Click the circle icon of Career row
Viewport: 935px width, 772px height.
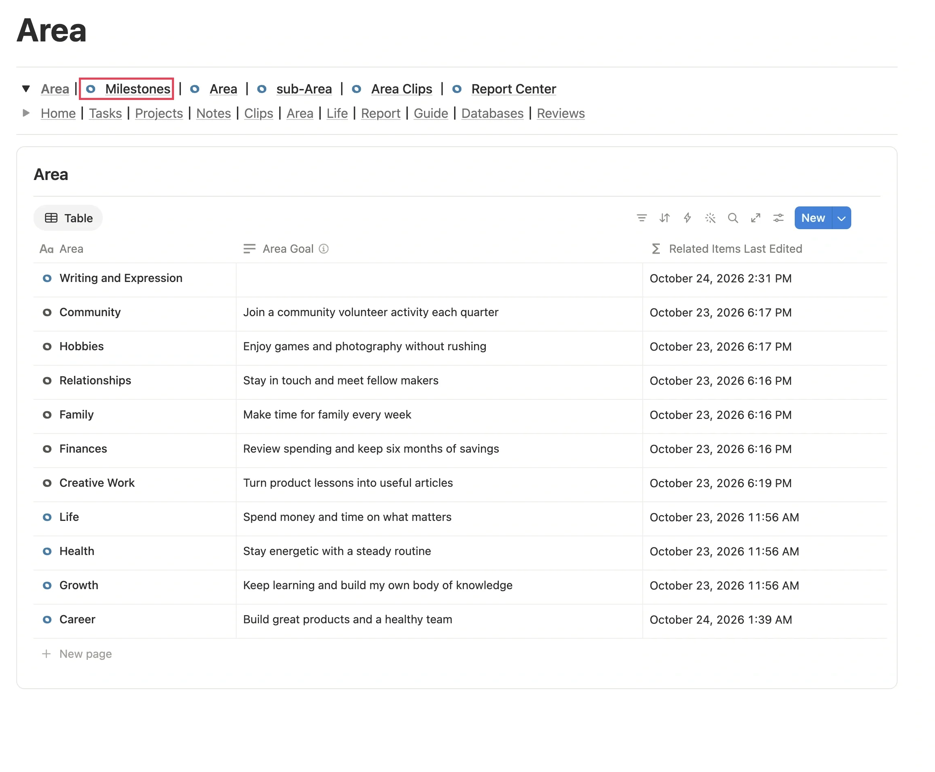[47, 620]
